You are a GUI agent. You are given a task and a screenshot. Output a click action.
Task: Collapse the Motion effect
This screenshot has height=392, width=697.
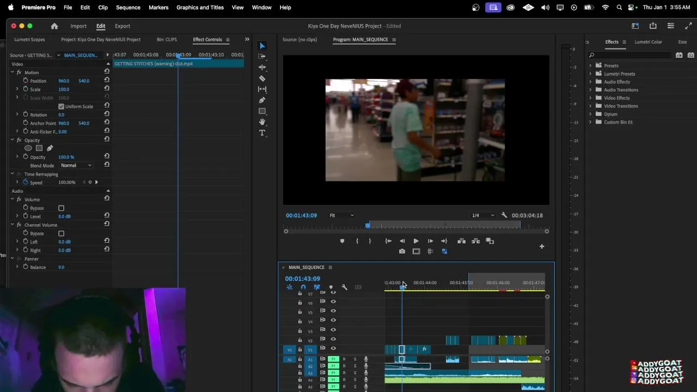[x=12, y=72]
